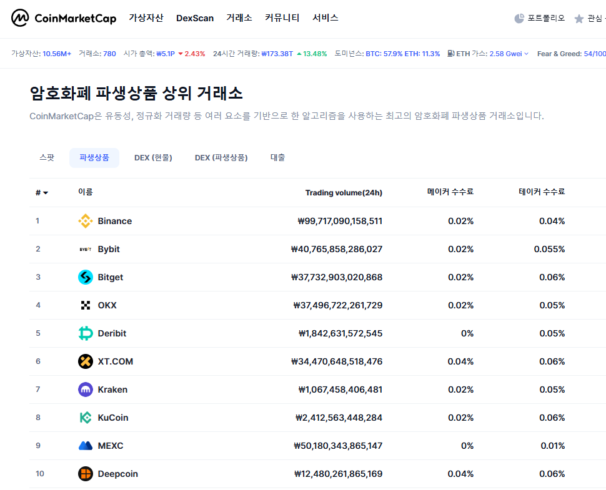
Task: Click Deribit volume ₩1,842,631,572,545
Action: click(x=340, y=333)
